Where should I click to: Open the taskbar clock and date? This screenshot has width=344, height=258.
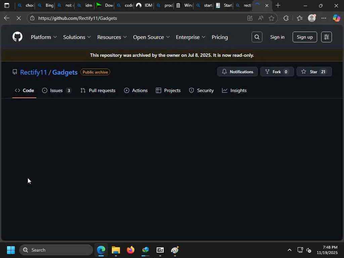click(x=327, y=250)
